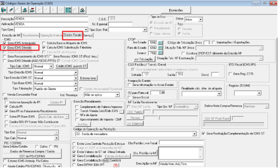Check Importações / Exportações option
The height and width of the screenshot is (168, 278).
pyautogui.click(x=213, y=43)
